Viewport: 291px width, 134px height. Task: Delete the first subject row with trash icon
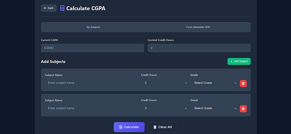(243, 84)
